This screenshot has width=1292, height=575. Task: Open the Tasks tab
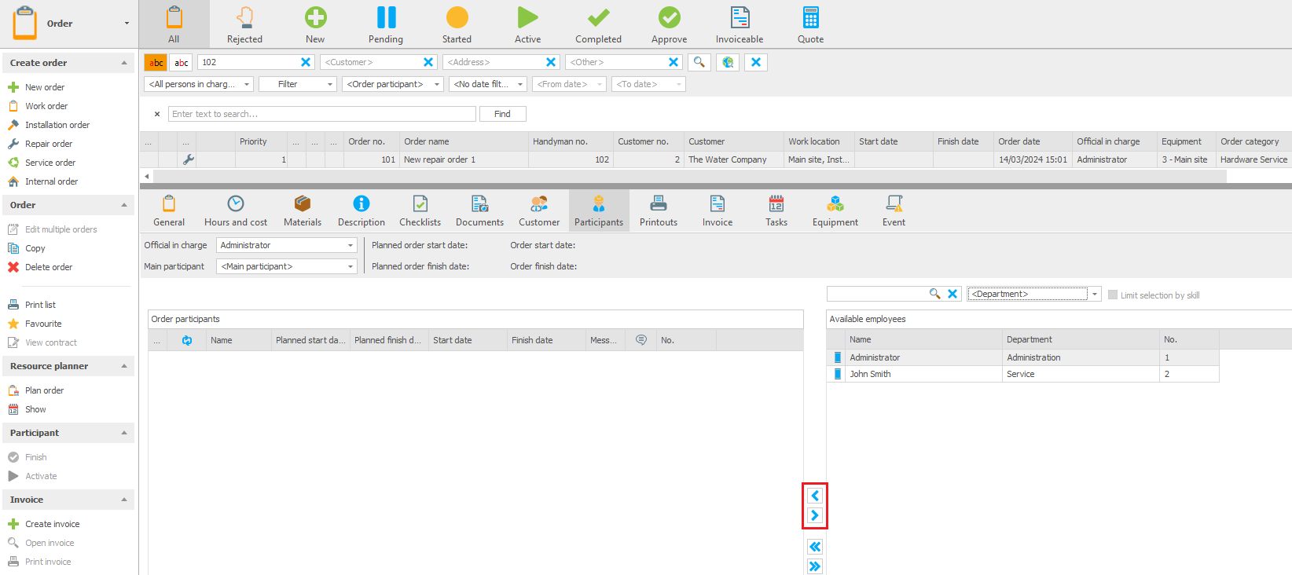pos(776,211)
